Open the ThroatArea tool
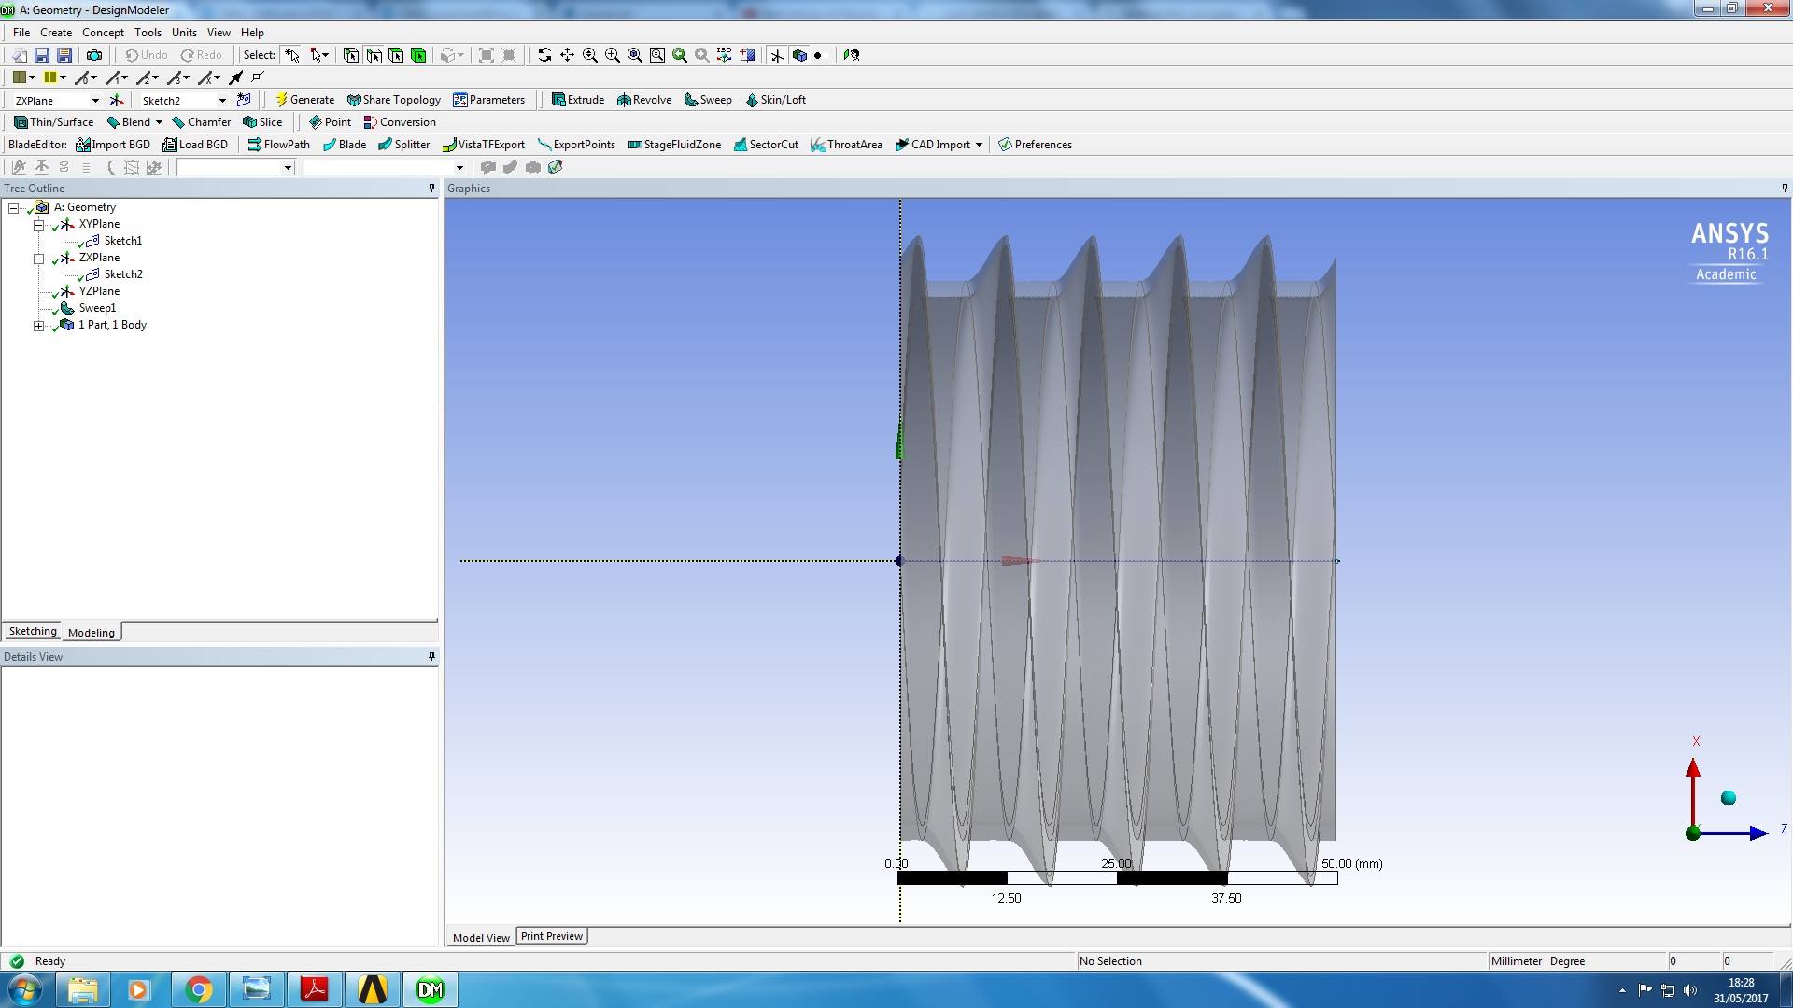This screenshot has height=1008, width=1793. coord(846,144)
